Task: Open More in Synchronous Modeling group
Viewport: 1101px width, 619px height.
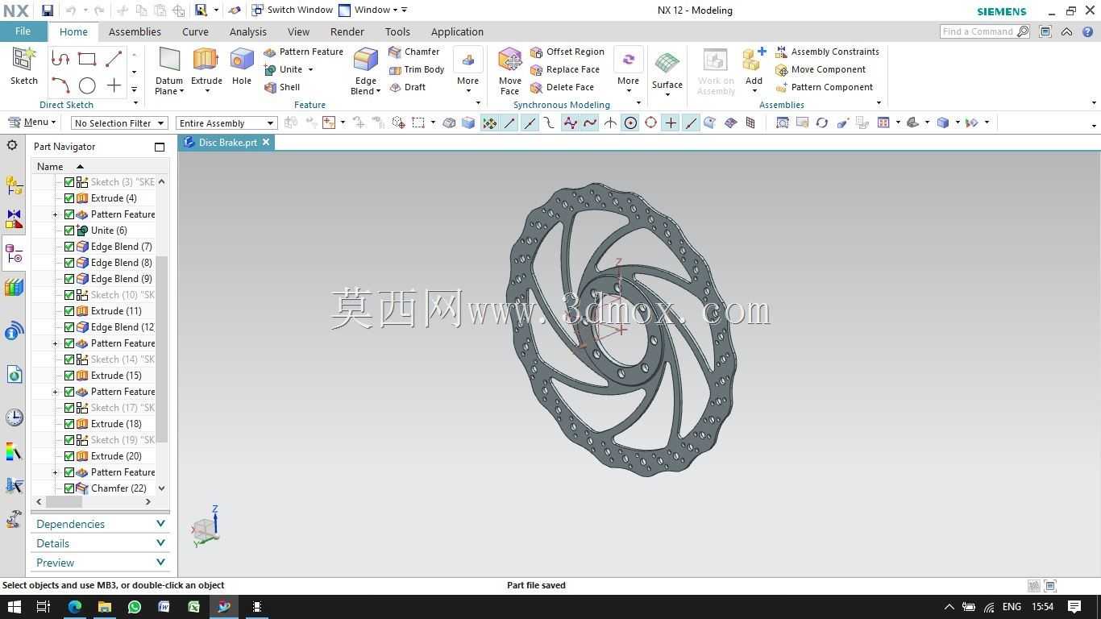Action: click(x=628, y=71)
